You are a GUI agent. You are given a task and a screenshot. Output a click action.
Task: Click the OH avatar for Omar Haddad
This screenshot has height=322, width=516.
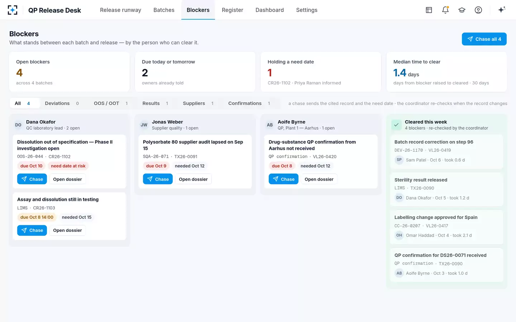(x=399, y=235)
